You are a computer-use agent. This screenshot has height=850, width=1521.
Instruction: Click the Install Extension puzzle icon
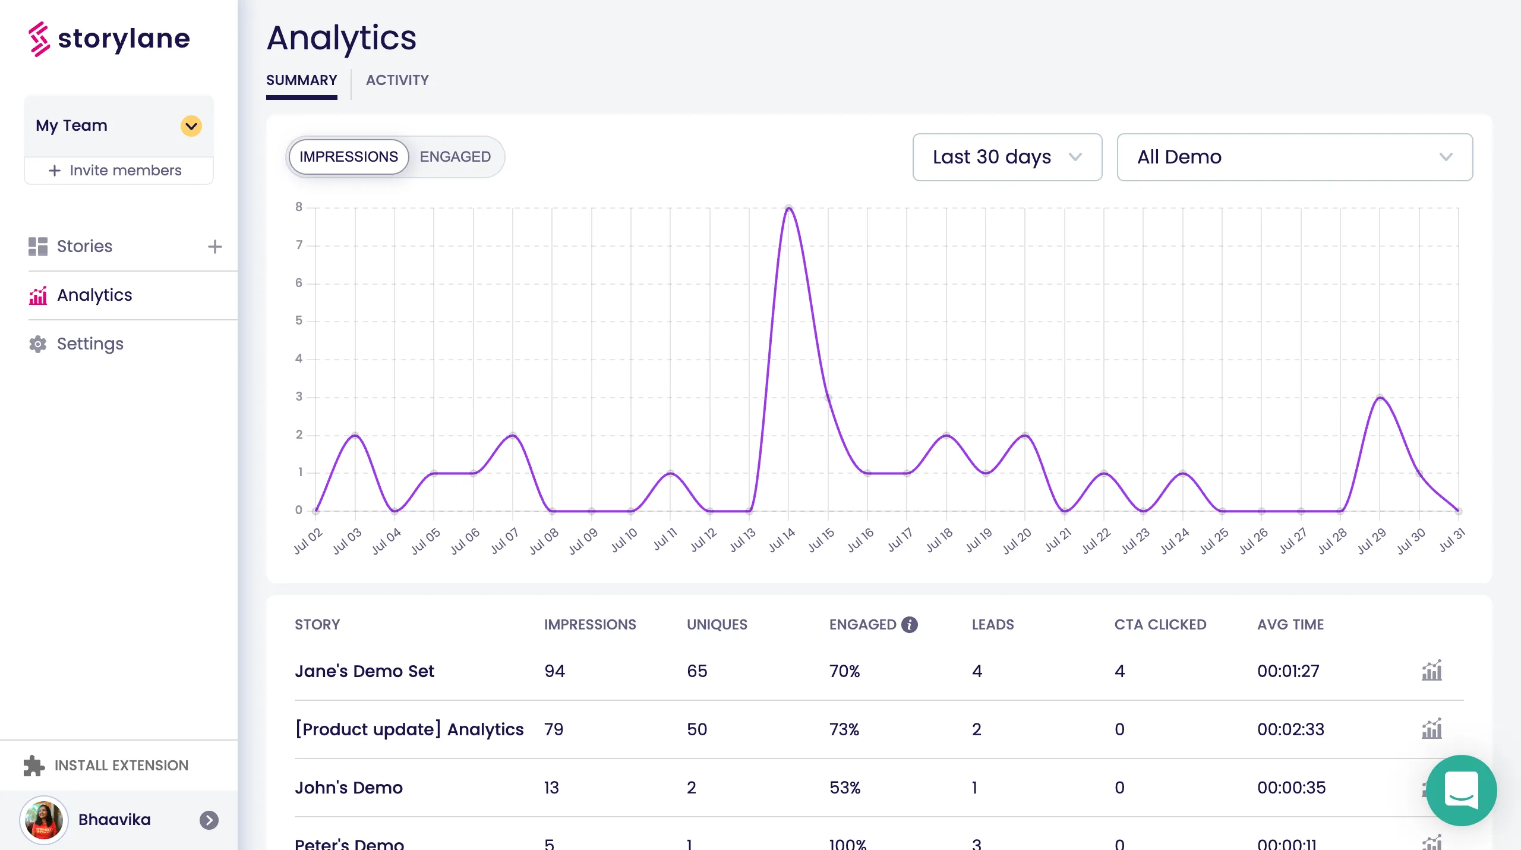pyautogui.click(x=34, y=766)
